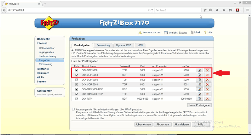Open the URL history dropdown arrow
The image size is (252, 135).
coord(148,10)
